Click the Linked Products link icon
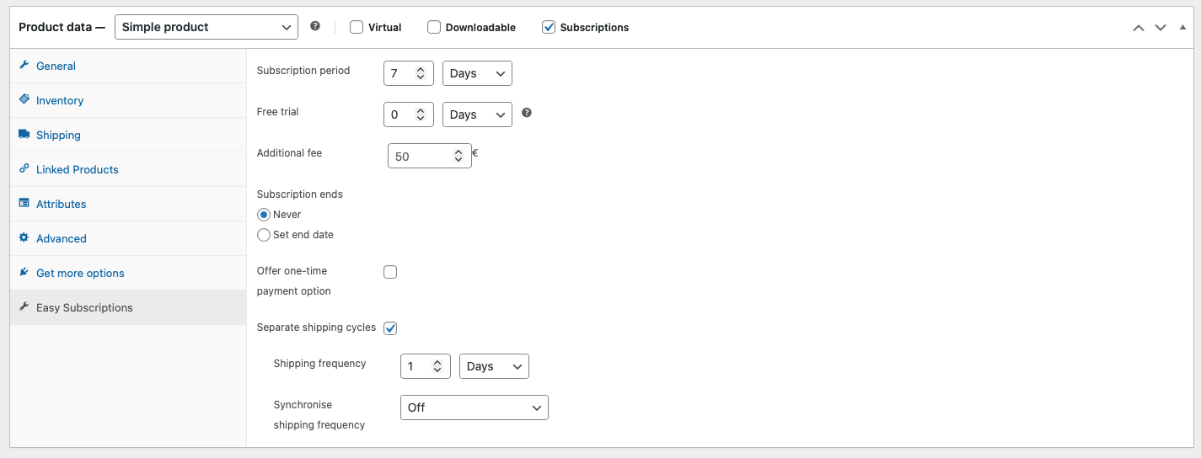 pos(24,169)
